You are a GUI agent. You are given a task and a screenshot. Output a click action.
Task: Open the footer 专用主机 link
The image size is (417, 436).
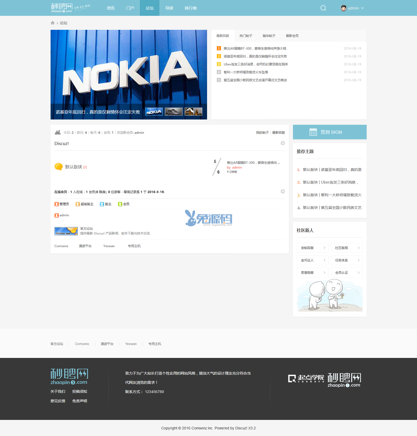155,344
